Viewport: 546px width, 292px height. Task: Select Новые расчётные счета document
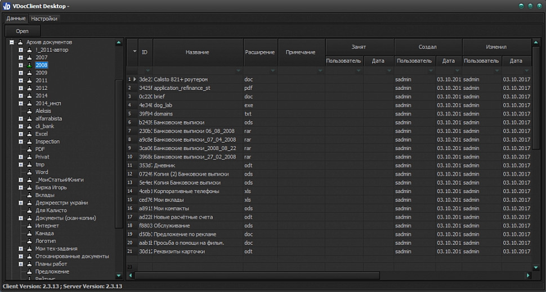pyautogui.click(x=329, y=217)
